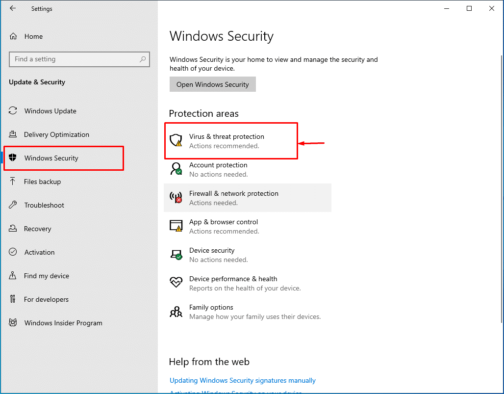Click the App & browser control window icon

pos(176,226)
